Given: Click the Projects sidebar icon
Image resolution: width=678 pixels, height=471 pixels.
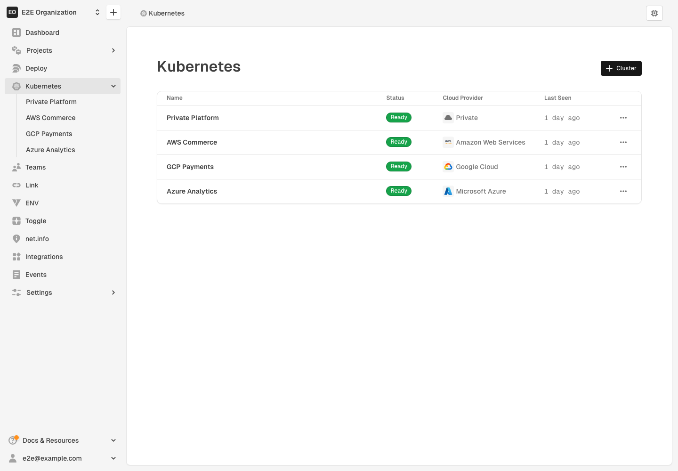Looking at the screenshot, I should click(16, 50).
